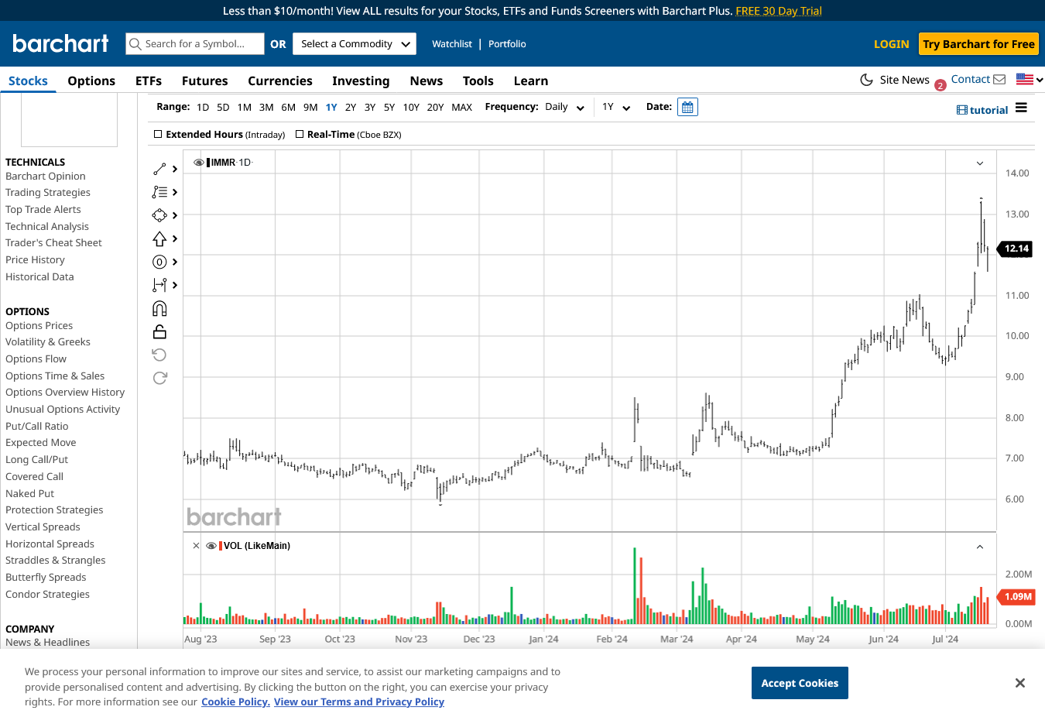Open the Currencies menu
Image resolution: width=1045 pixels, height=717 pixels.
(x=280, y=81)
